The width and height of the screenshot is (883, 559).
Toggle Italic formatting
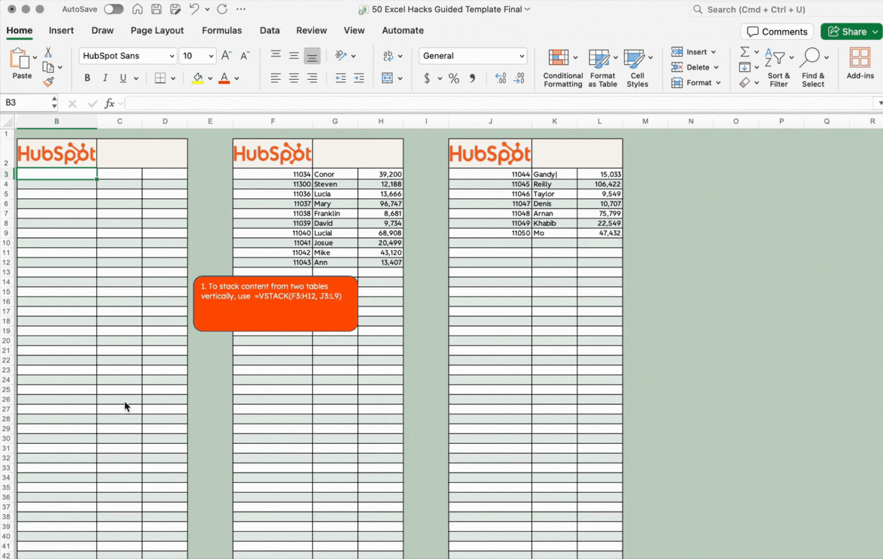105,78
